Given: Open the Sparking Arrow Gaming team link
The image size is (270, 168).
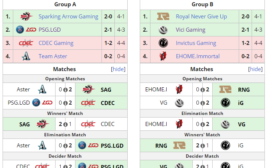Looking at the screenshot, I should coord(68,17).
